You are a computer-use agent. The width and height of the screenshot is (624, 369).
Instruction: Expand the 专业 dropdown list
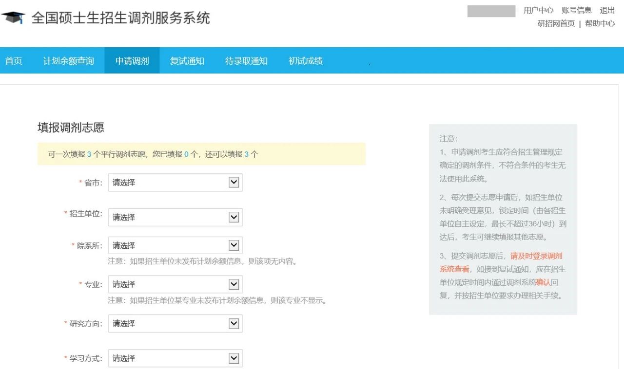(x=175, y=284)
